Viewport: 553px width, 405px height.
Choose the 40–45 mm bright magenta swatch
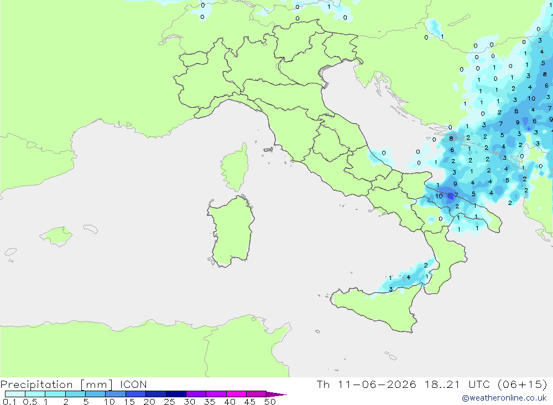coord(236,394)
